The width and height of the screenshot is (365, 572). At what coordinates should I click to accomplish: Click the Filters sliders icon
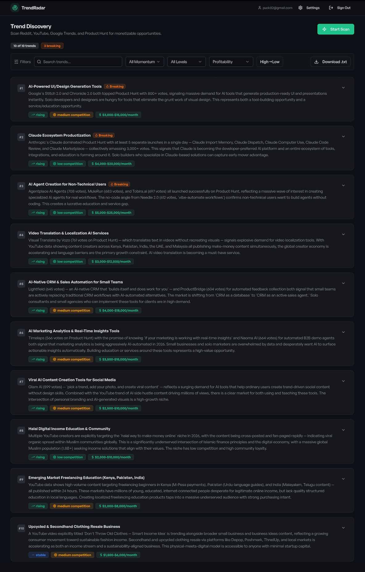[16, 62]
